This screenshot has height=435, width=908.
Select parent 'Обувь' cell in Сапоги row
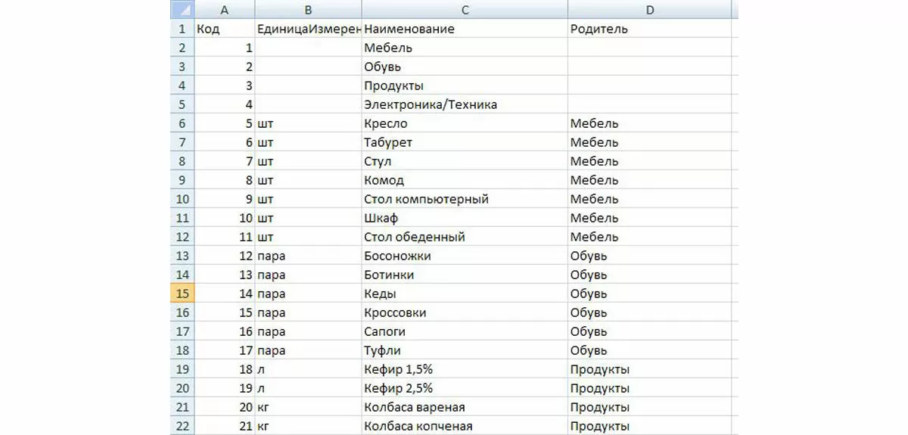coord(650,331)
